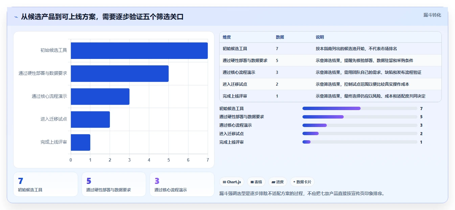This screenshot has width=455, height=210.
Task: Click the data card showing 3 通过核心流程演示
Action: [182, 184]
